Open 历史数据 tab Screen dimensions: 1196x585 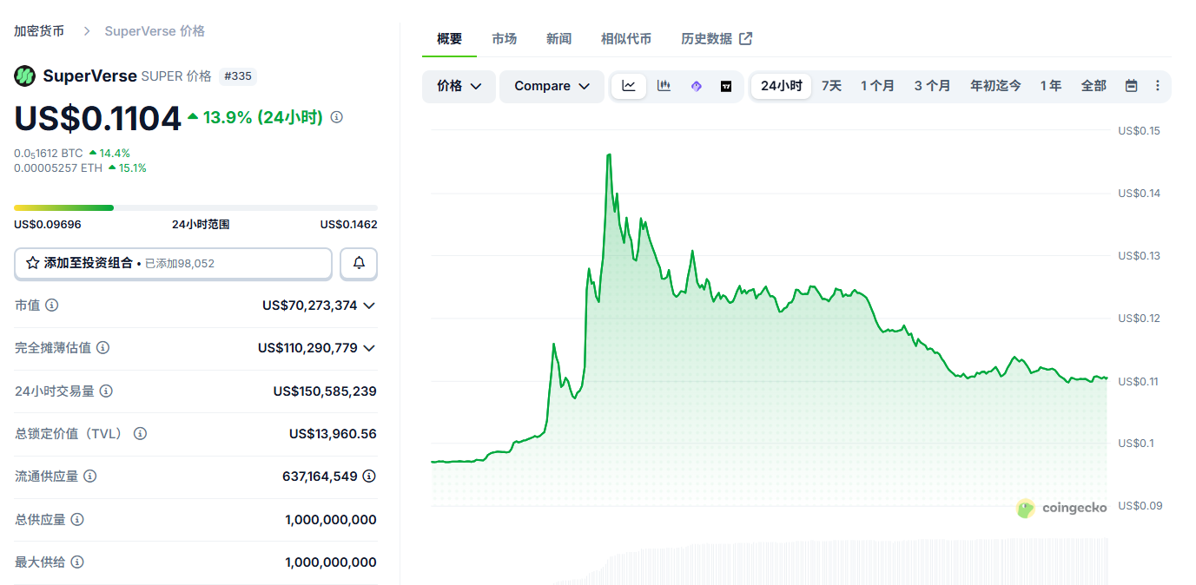(717, 39)
